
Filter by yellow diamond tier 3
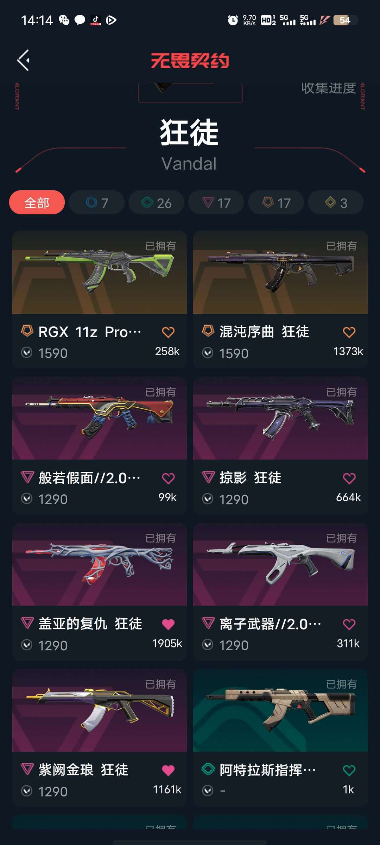point(336,202)
